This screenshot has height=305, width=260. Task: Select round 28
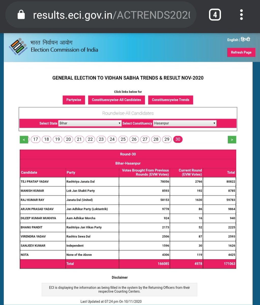(x=156, y=139)
